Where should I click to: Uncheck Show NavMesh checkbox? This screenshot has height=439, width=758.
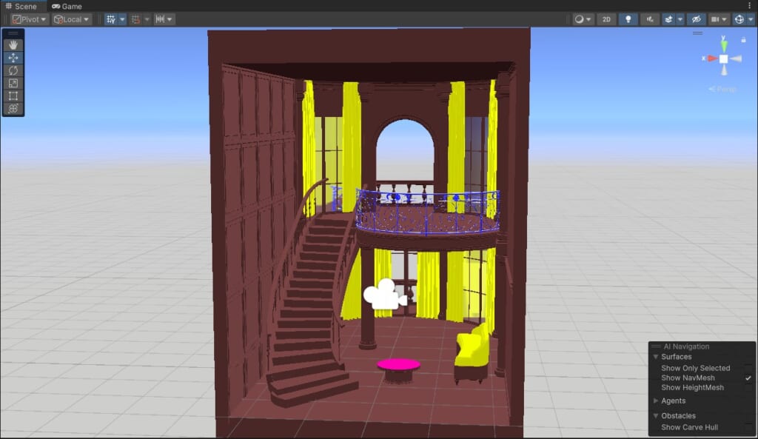[748, 378]
